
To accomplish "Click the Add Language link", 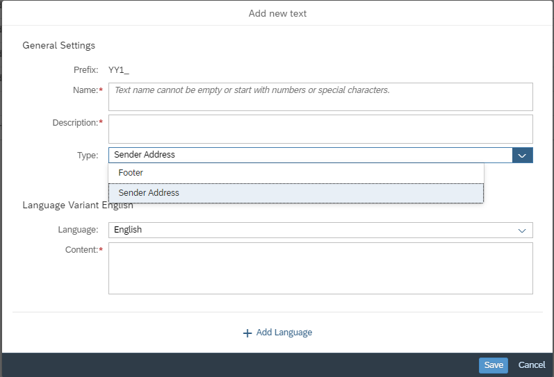I will [x=284, y=333].
